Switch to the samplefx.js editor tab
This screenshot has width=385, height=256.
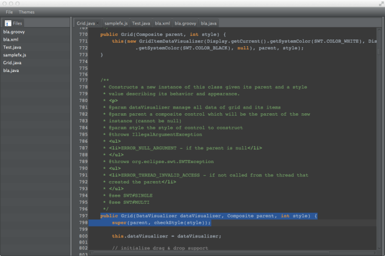pos(116,23)
